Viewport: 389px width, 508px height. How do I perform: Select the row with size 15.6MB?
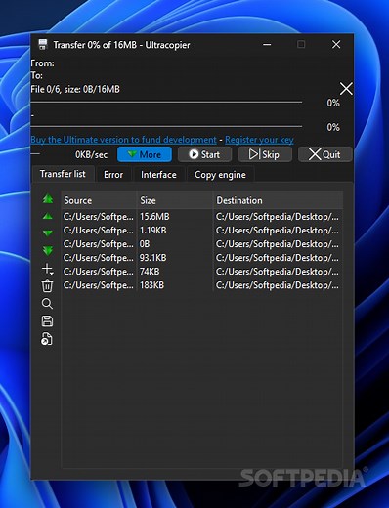(202, 217)
